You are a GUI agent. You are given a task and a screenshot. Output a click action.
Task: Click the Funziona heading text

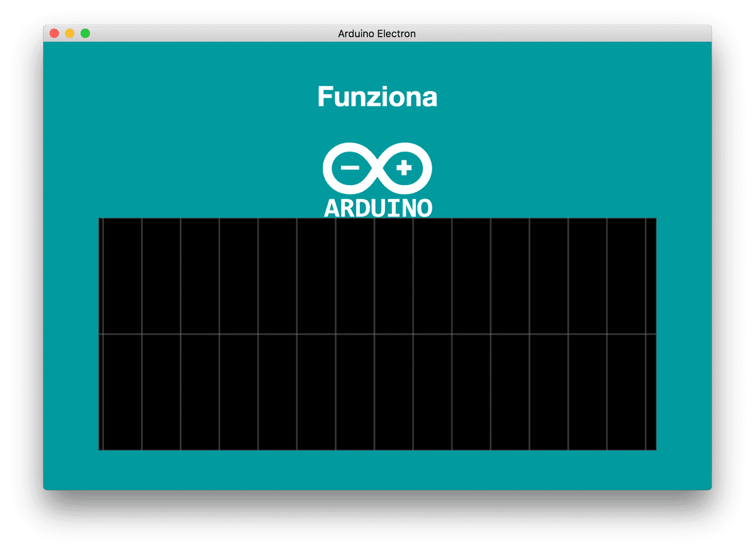(x=377, y=97)
